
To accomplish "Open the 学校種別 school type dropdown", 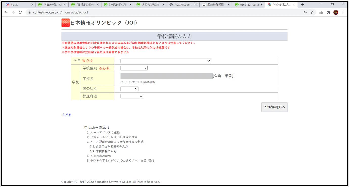I will click(134, 68).
